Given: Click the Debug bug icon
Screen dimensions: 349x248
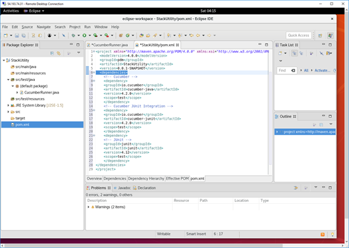Looking at the screenshot, I should [73, 36].
